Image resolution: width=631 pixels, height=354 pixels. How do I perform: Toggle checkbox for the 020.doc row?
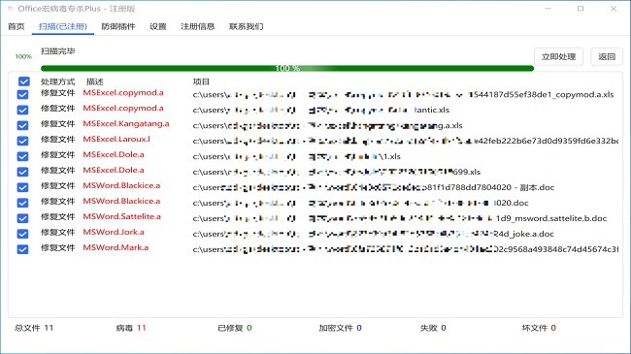pos(23,203)
